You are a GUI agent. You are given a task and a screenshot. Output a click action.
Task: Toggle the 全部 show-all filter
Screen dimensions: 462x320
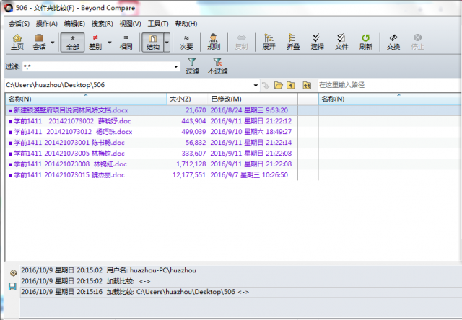coord(72,42)
